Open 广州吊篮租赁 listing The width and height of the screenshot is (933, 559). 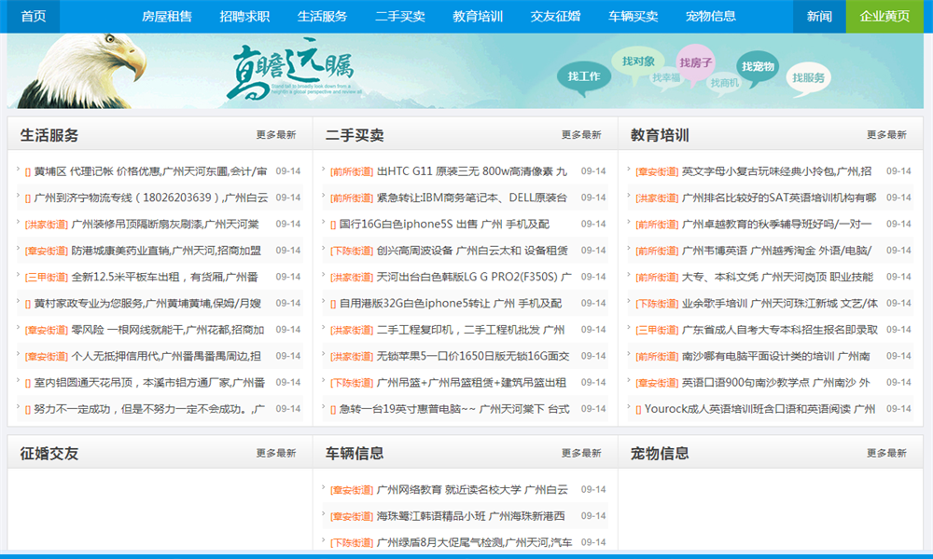(471, 383)
